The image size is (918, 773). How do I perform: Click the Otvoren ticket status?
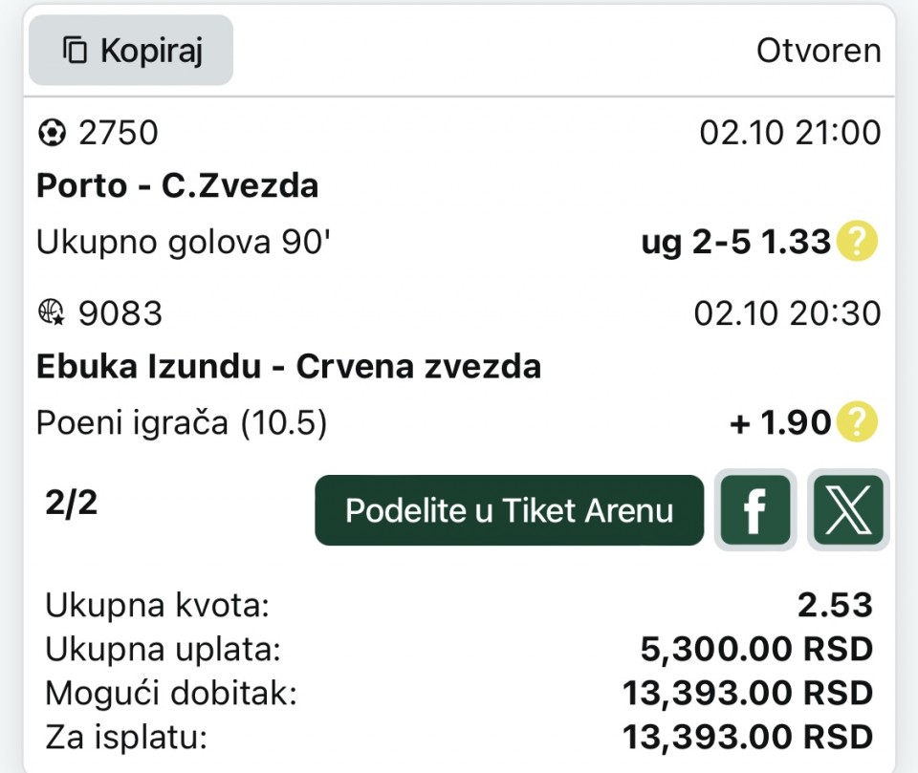(819, 51)
